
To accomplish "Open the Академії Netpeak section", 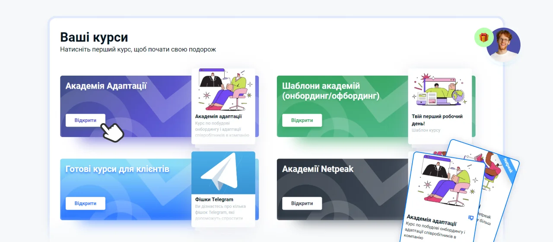I will coord(302,203).
